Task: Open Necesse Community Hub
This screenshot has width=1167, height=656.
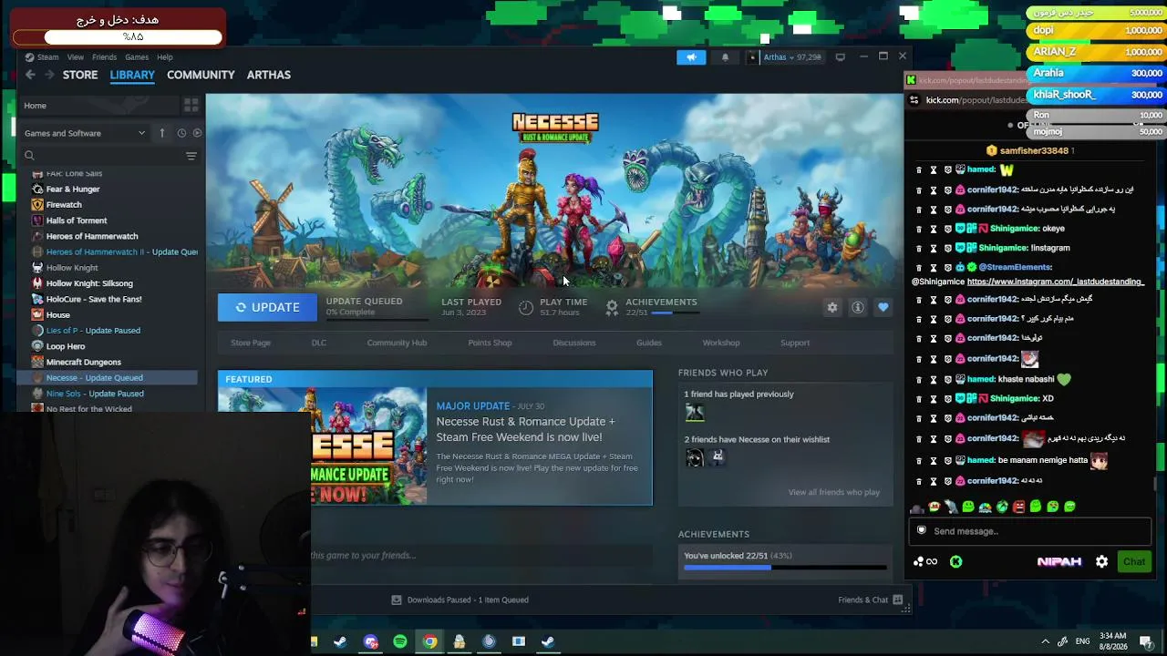Action: pos(397,343)
